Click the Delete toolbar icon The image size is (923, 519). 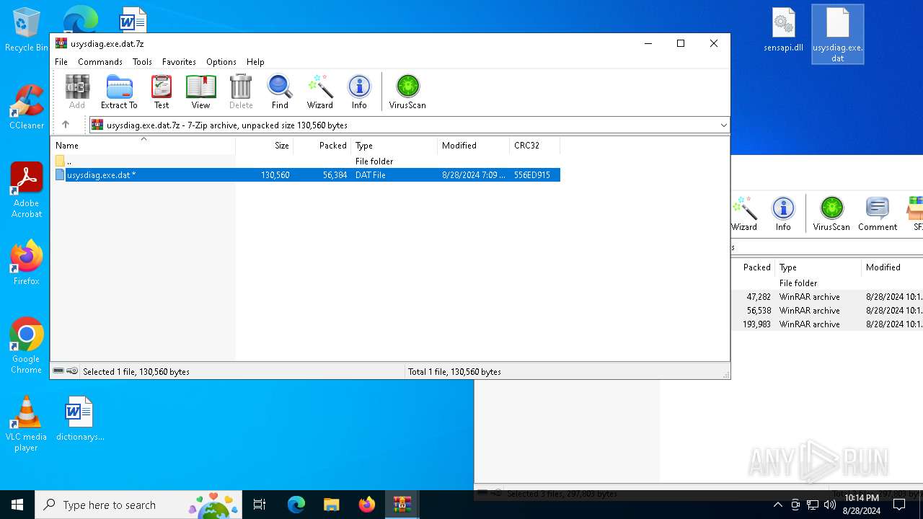click(241, 92)
